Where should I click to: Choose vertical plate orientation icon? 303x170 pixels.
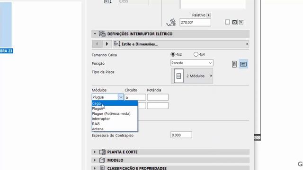pos(234,64)
